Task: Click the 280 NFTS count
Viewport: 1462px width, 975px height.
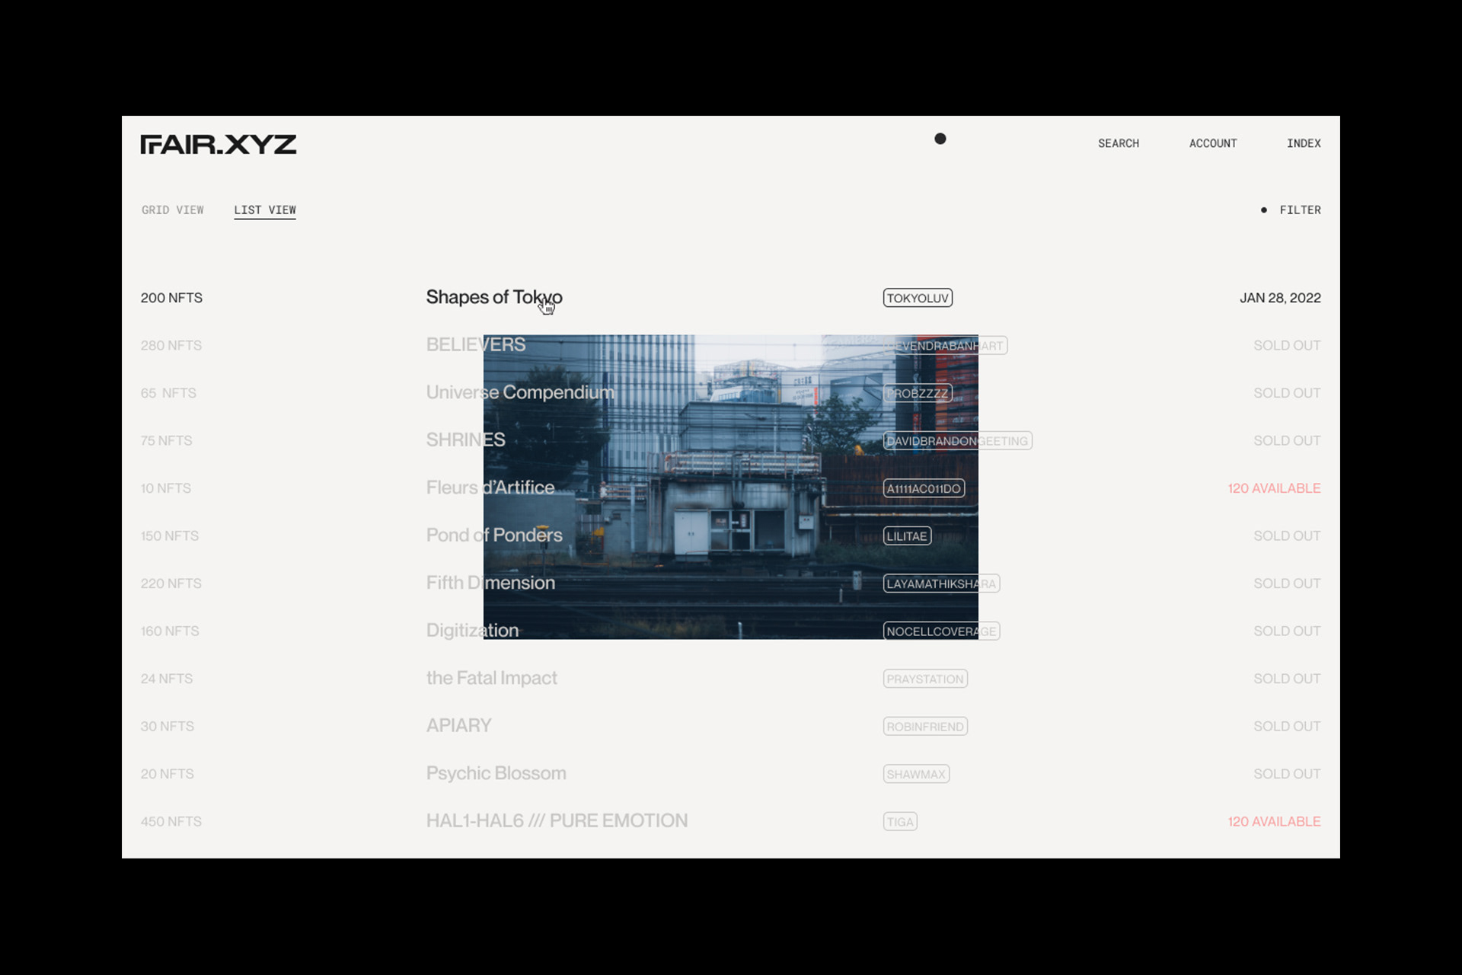Action: pos(171,346)
